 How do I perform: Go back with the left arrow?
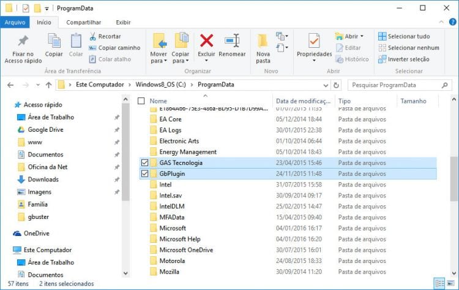[x=10, y=85]
